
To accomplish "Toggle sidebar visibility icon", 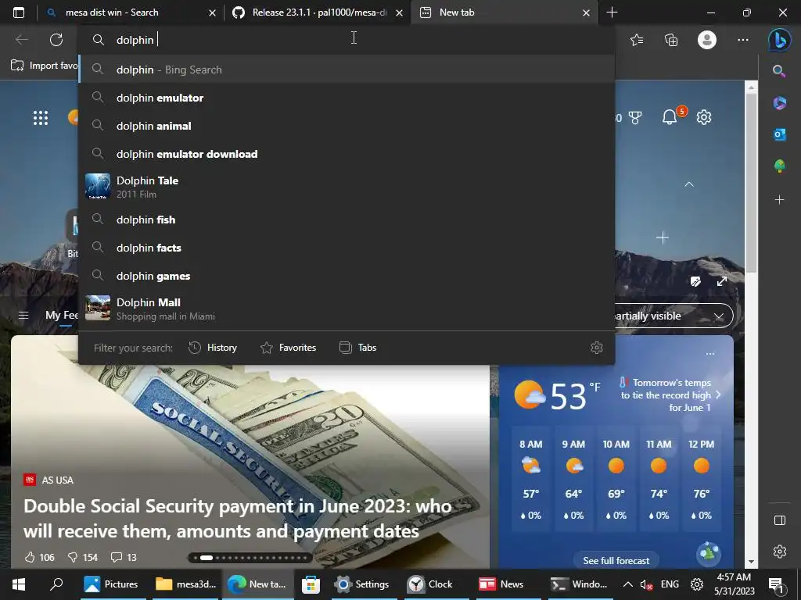I will [780, 520].
